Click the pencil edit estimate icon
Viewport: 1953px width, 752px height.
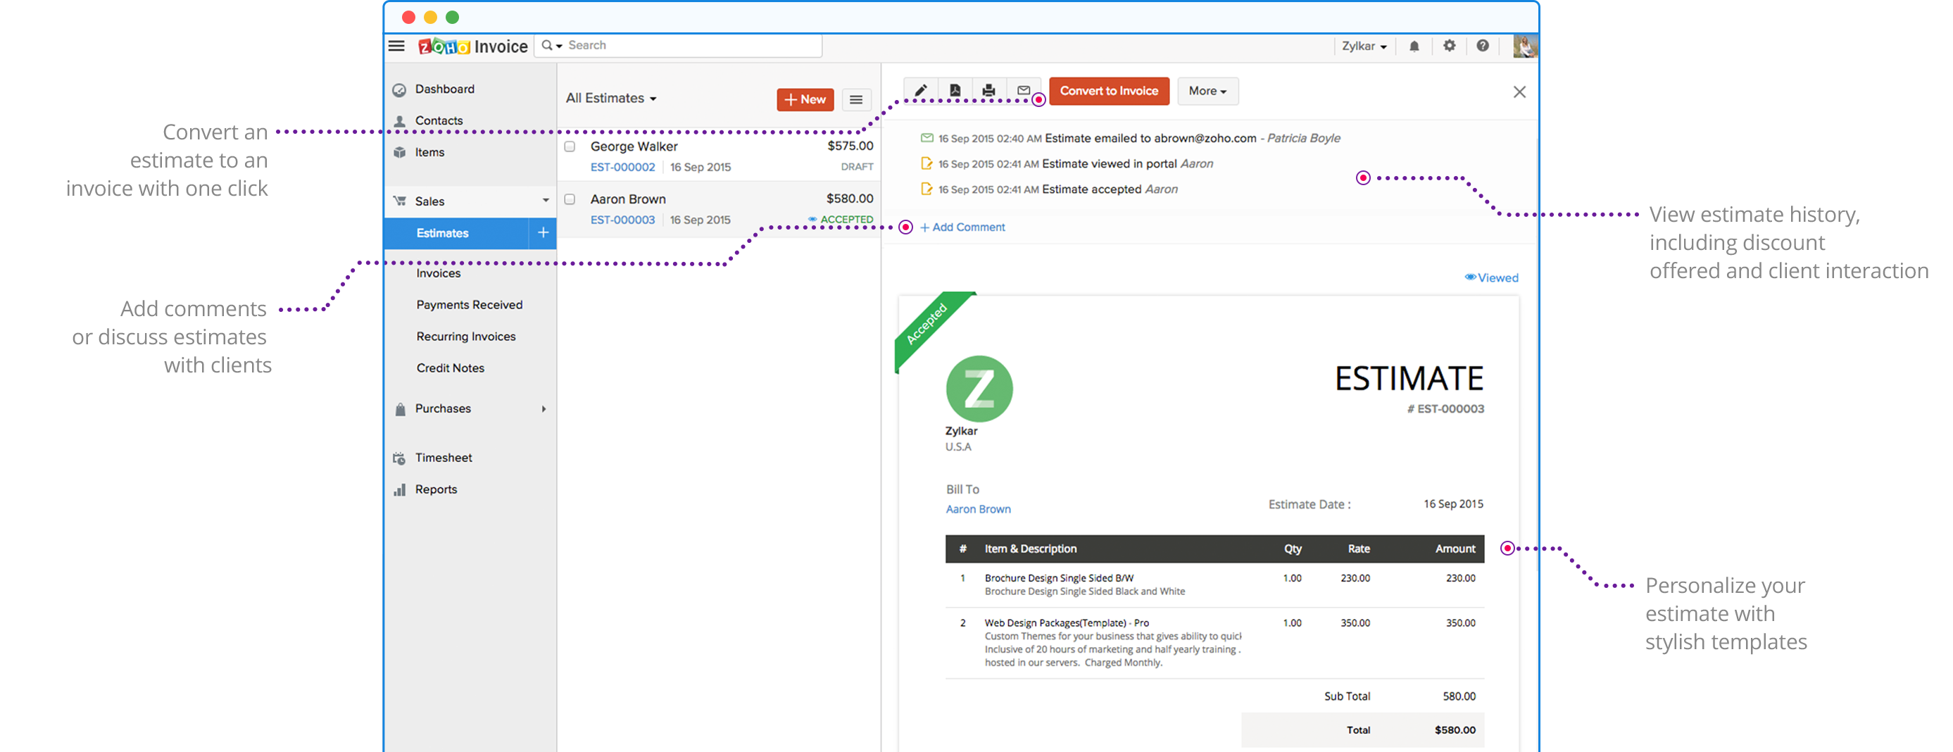tap(920, 91)
